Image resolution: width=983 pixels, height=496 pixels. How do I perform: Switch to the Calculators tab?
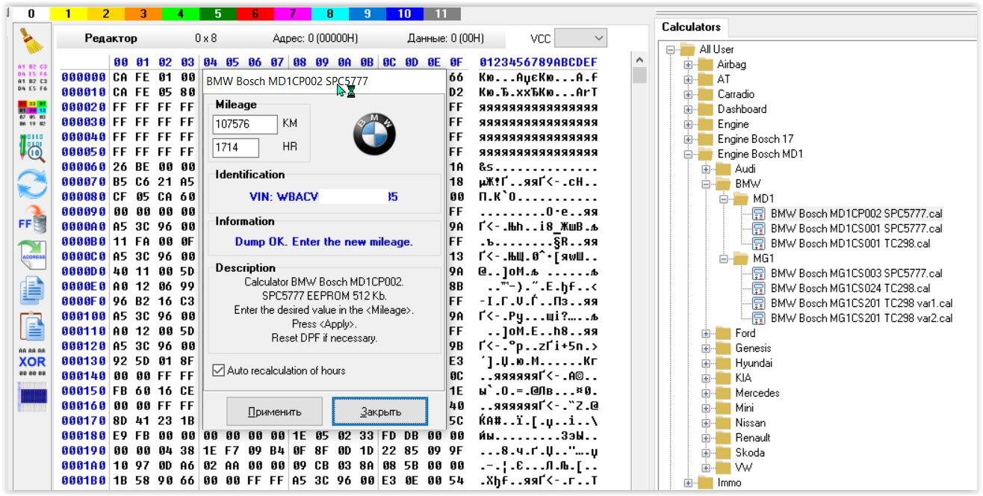pos(691,27)
